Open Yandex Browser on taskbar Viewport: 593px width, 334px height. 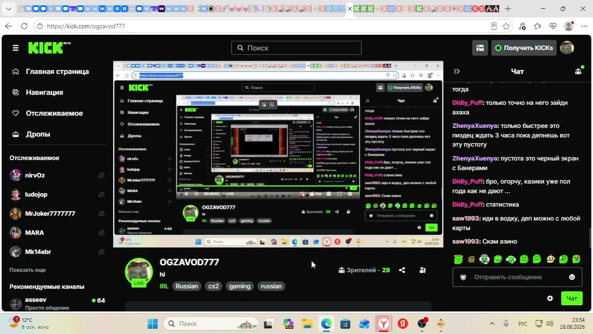(383, 323)
